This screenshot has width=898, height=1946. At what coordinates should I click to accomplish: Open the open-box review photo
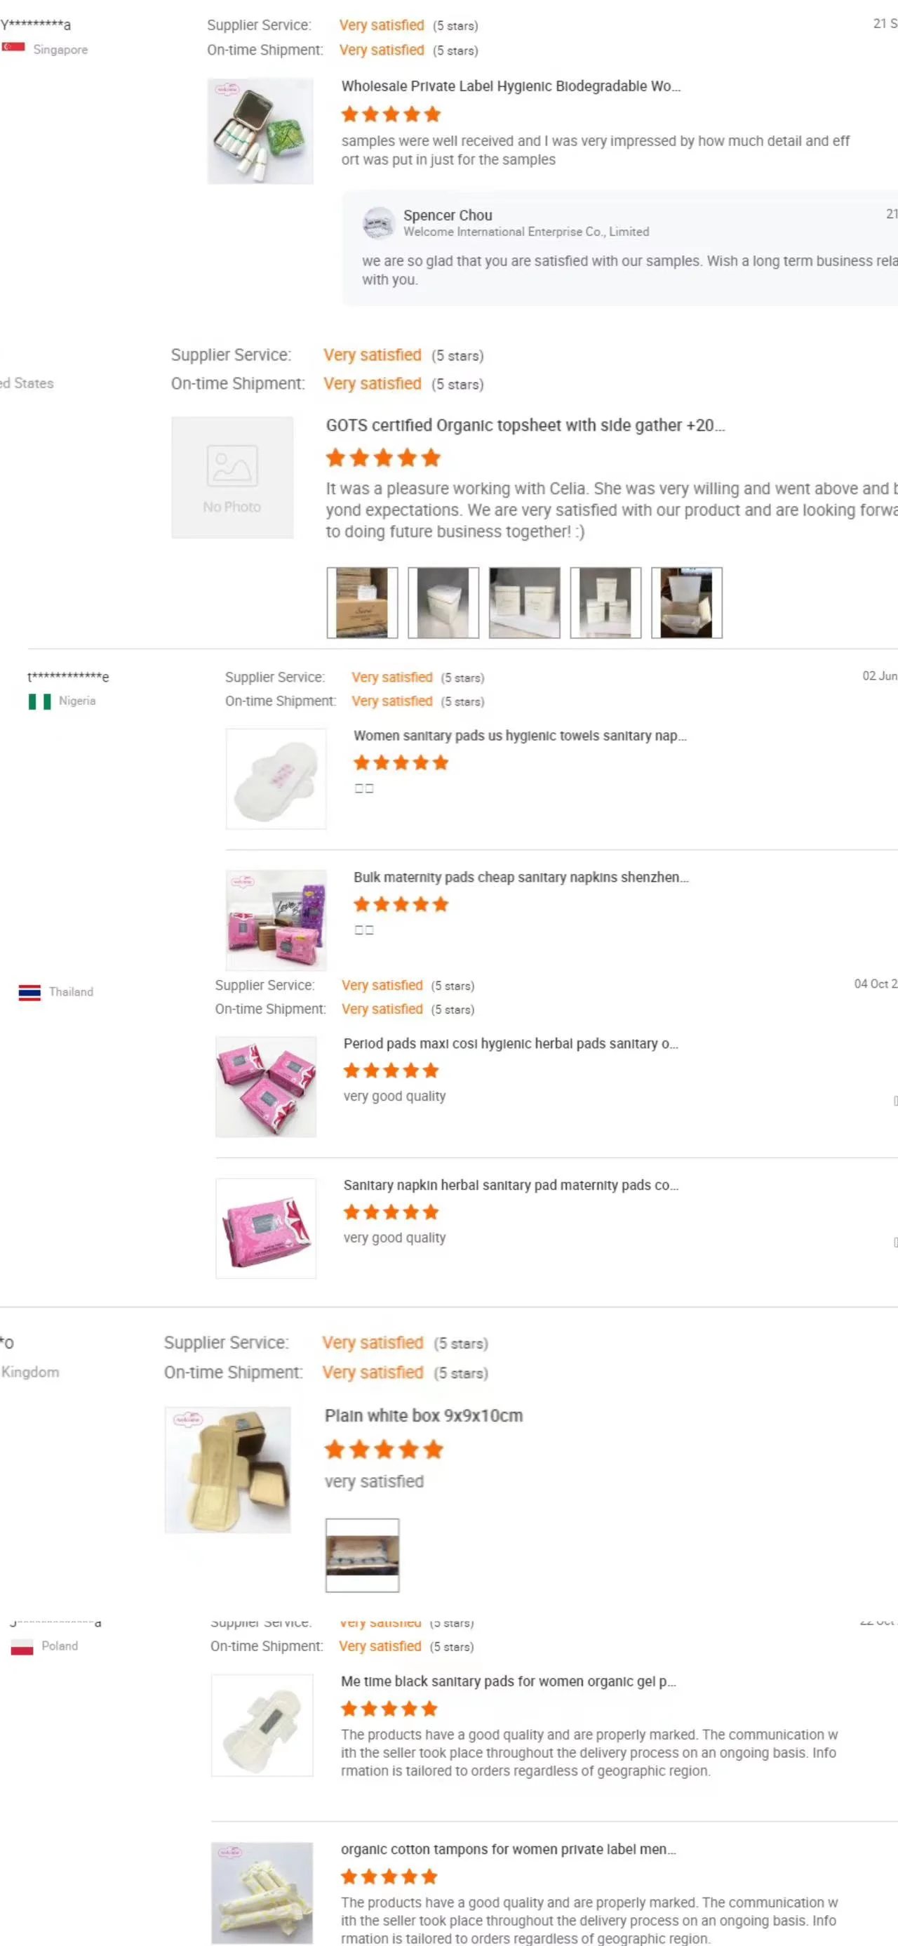coord(685,603)
